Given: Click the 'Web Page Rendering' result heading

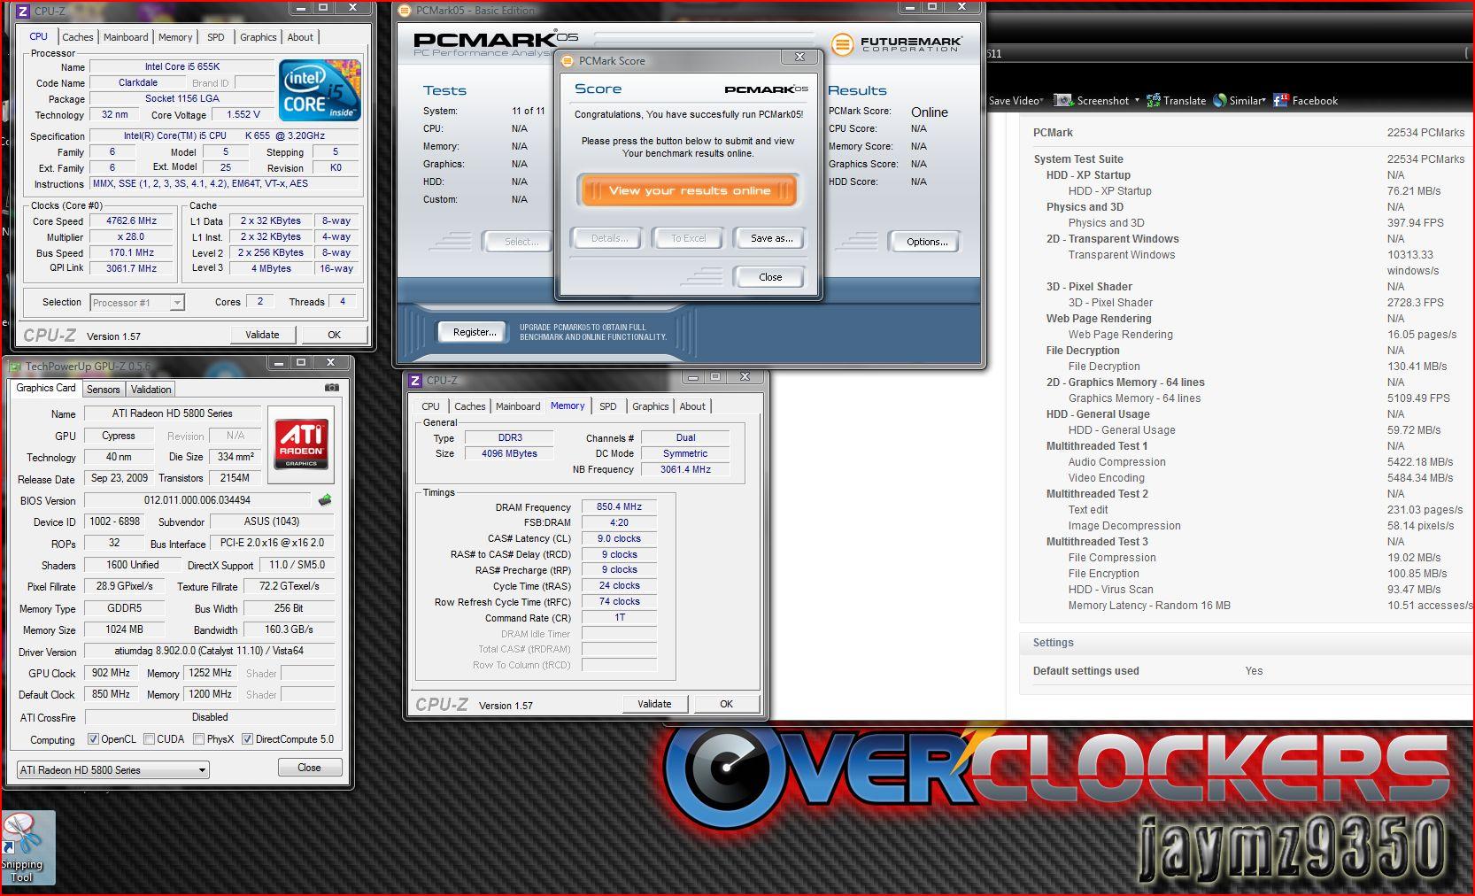Looking at the screenshot, I should click(1099, 319).
